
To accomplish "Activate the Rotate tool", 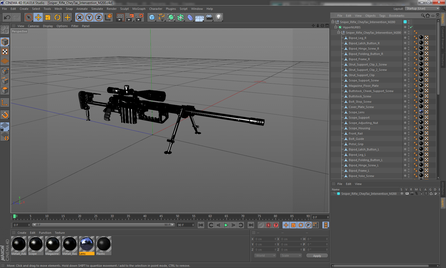I will pyautogui.click(x=57, y=18).
